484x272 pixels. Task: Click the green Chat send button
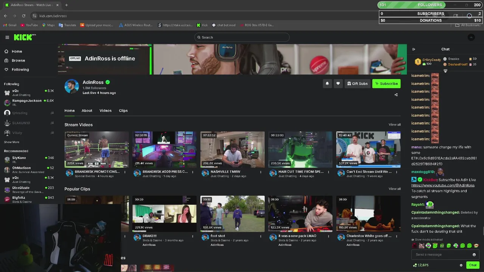point(473,265)
